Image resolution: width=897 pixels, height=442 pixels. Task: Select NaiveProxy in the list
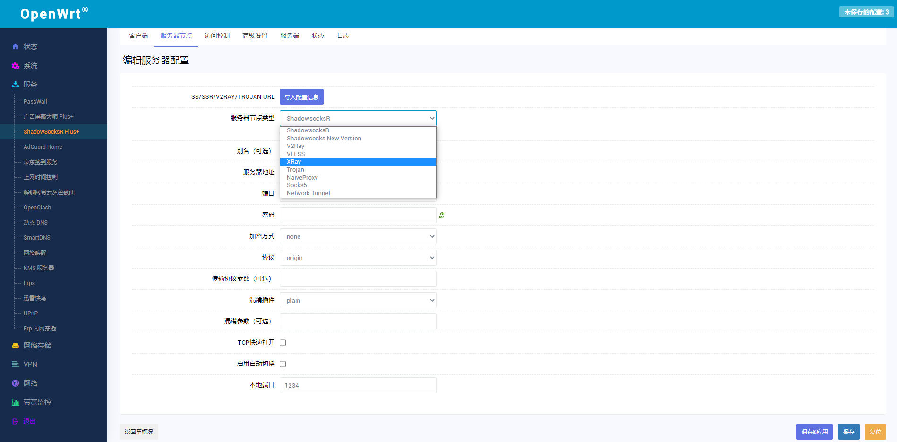[x=358, y=178]
